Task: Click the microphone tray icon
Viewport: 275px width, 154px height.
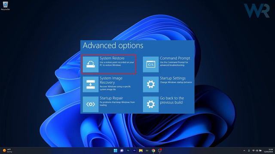Action: pyautogui.click(x=249, y=151)
